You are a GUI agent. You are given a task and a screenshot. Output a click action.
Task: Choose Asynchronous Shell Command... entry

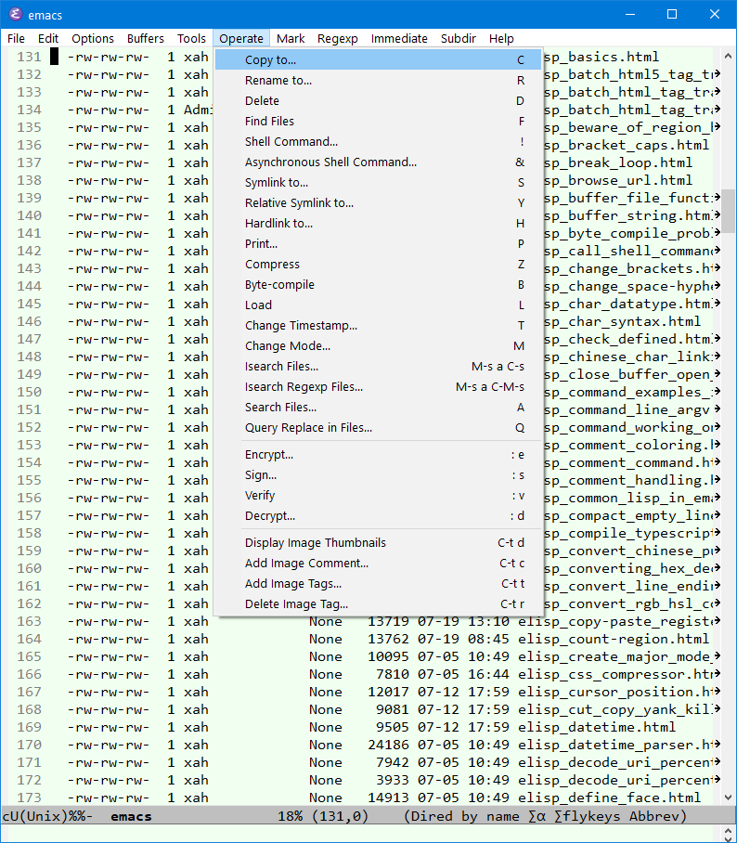pos(378,162)
